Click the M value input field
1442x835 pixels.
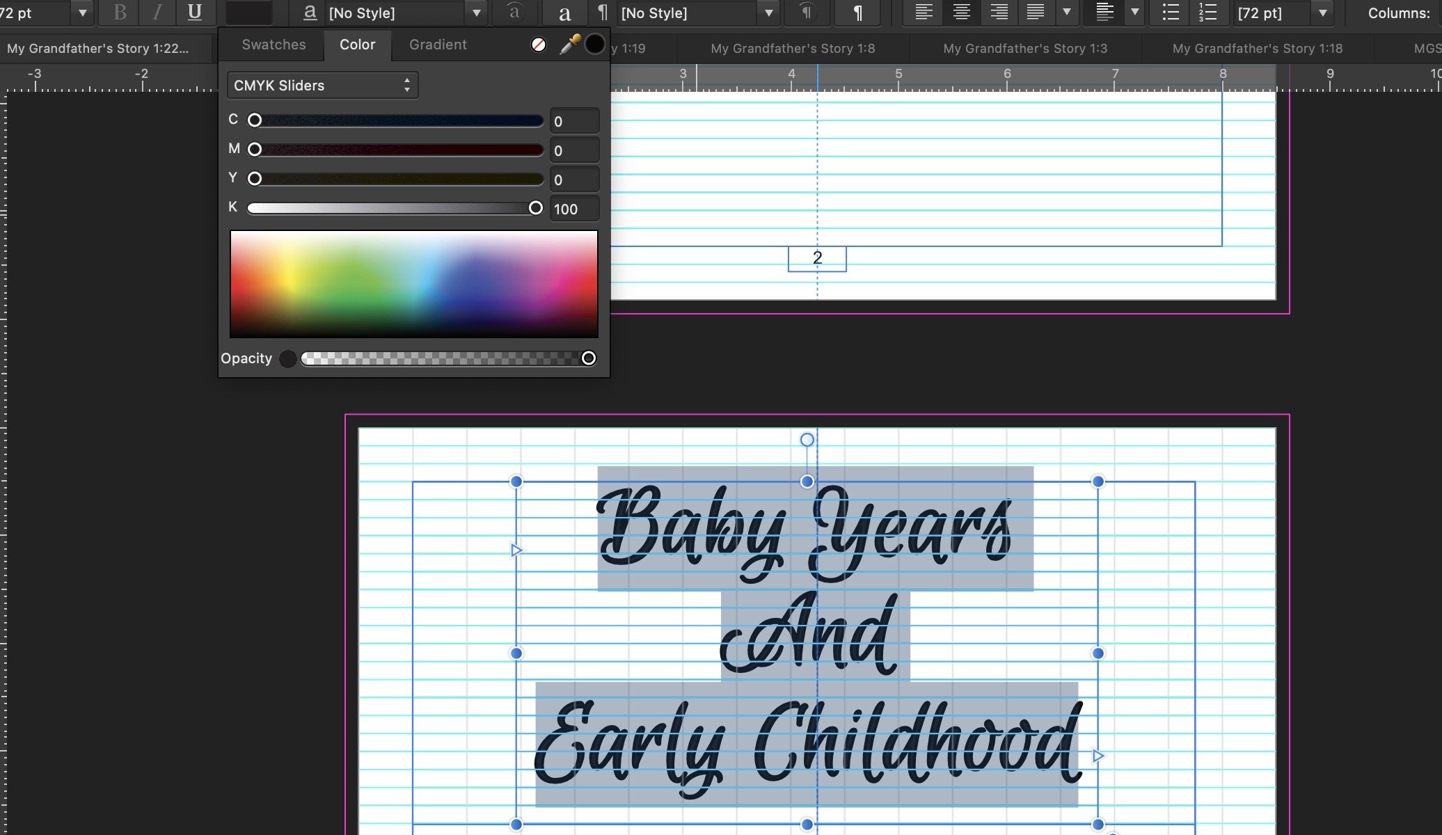click(574, 150)
